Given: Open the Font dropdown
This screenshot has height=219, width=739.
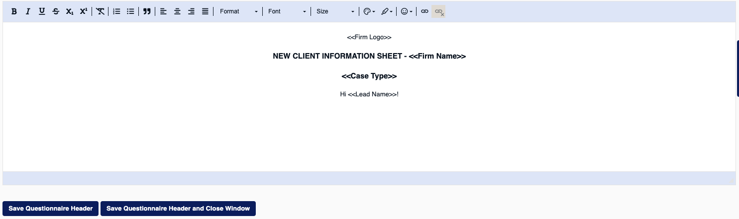Looking at the screenshot, I should (287, 11).
